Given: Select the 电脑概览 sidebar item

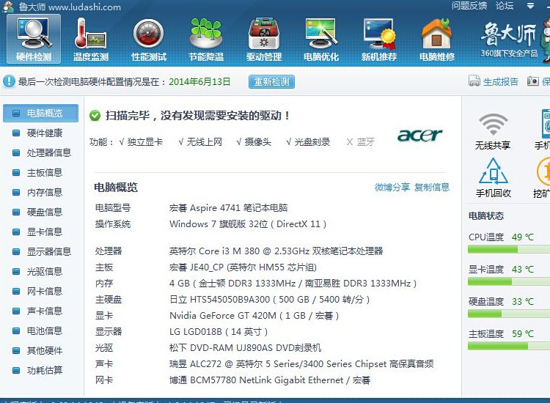Looking at the screenshot, I should click(x=40, y=113).
